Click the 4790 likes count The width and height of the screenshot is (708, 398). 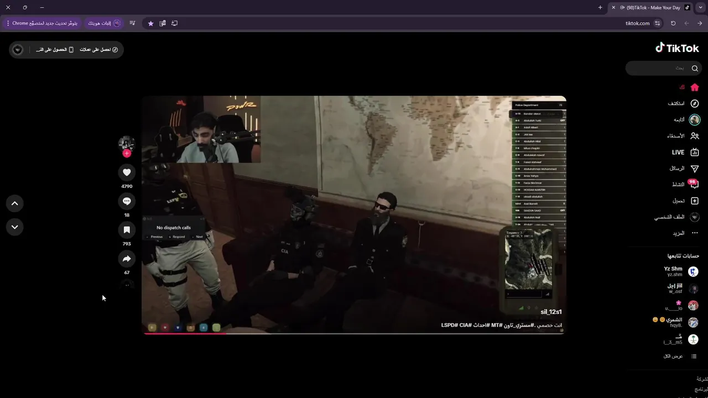(x=127, y=186)
